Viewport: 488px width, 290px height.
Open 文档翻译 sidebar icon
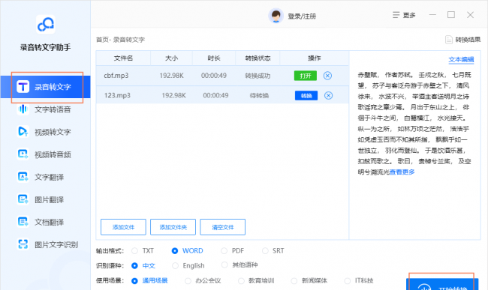pos(23,222)
